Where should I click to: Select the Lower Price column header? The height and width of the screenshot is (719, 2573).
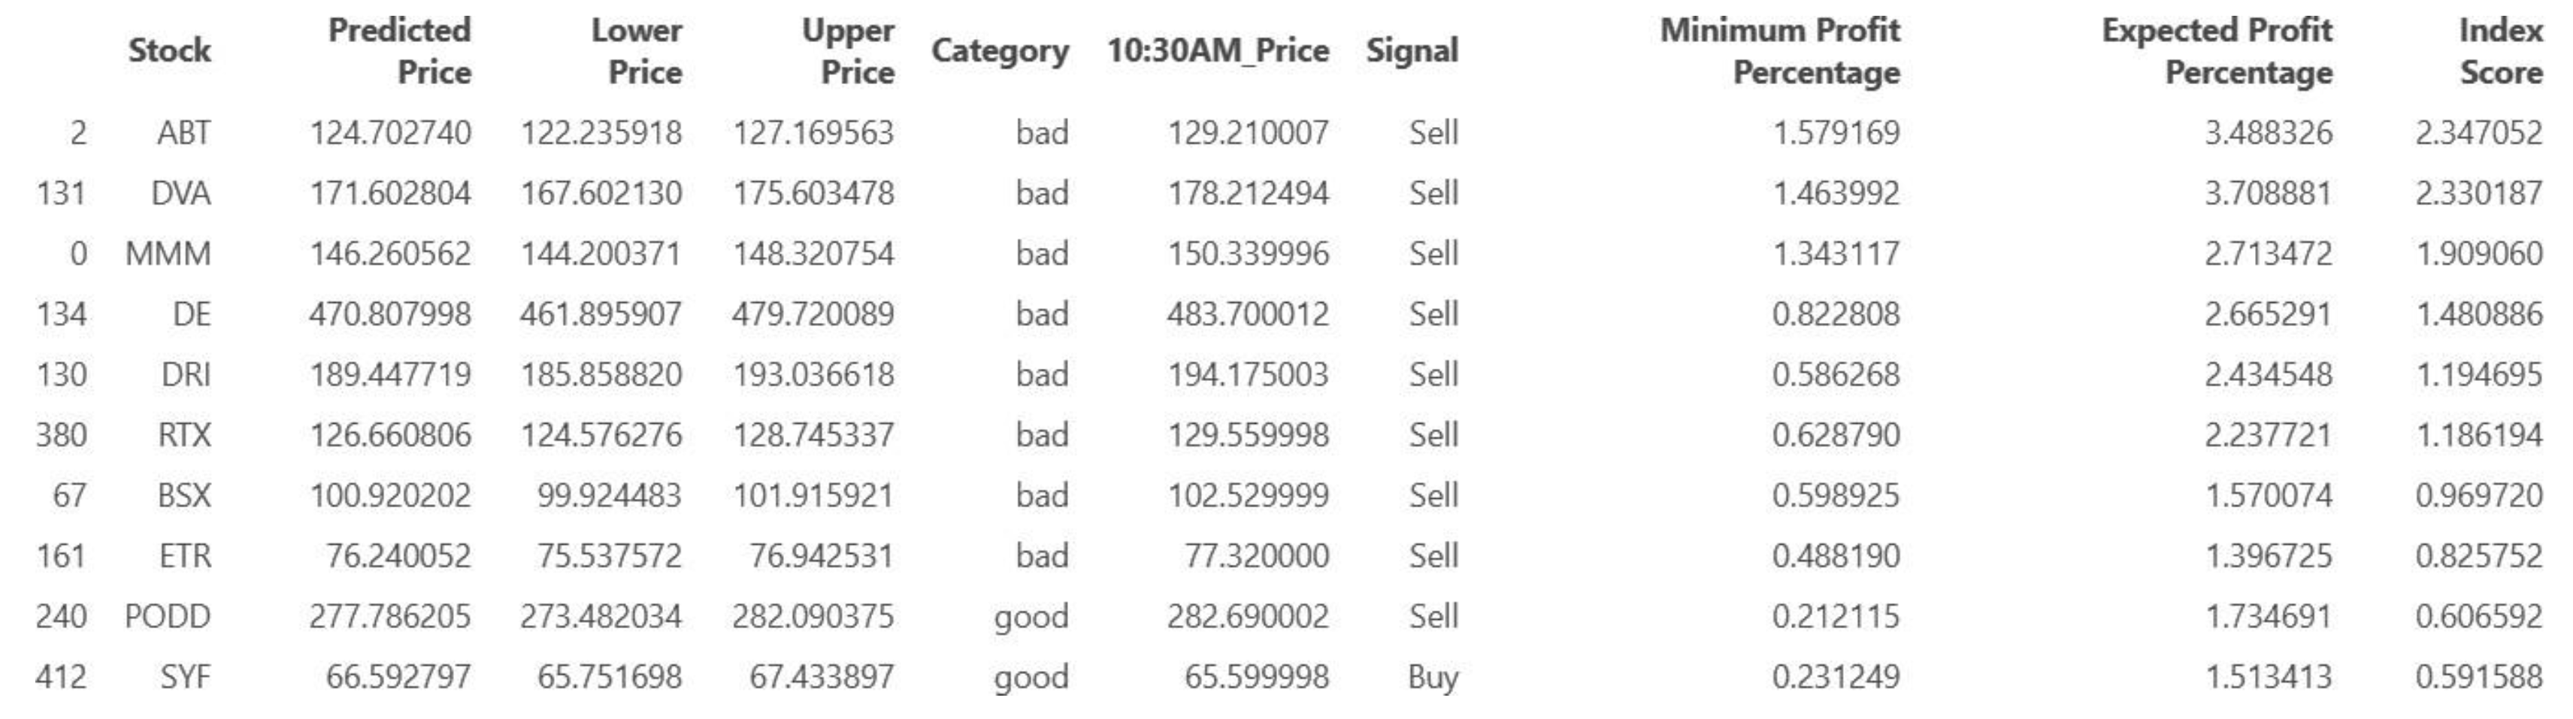coord(636,51)
